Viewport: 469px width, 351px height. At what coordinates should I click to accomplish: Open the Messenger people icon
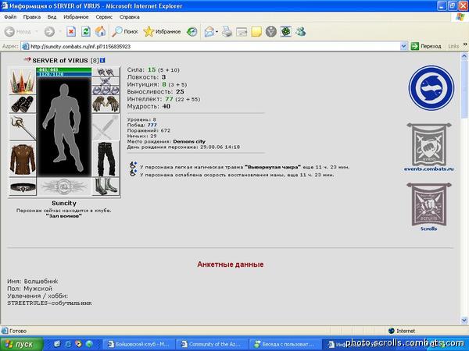[x=301, y=31]
